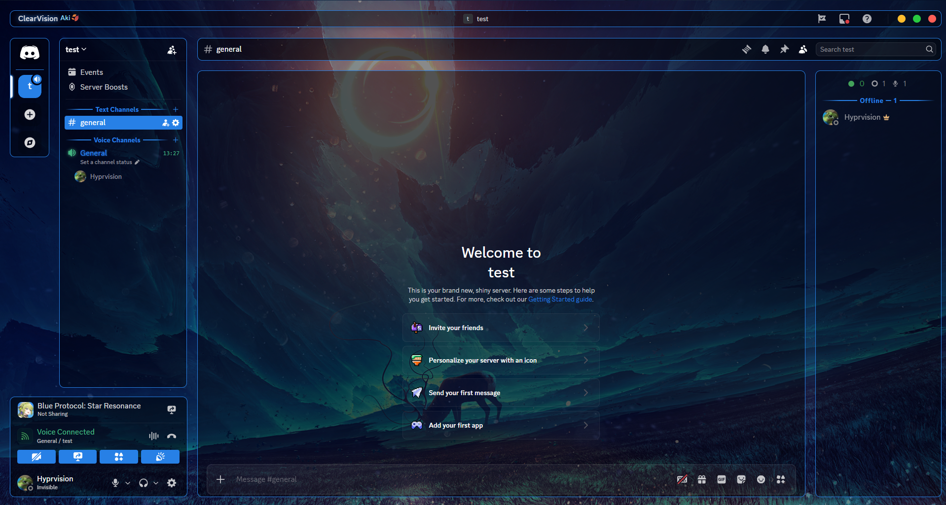
Task: Toggle the member list visibility
Action: pos(803,49)
